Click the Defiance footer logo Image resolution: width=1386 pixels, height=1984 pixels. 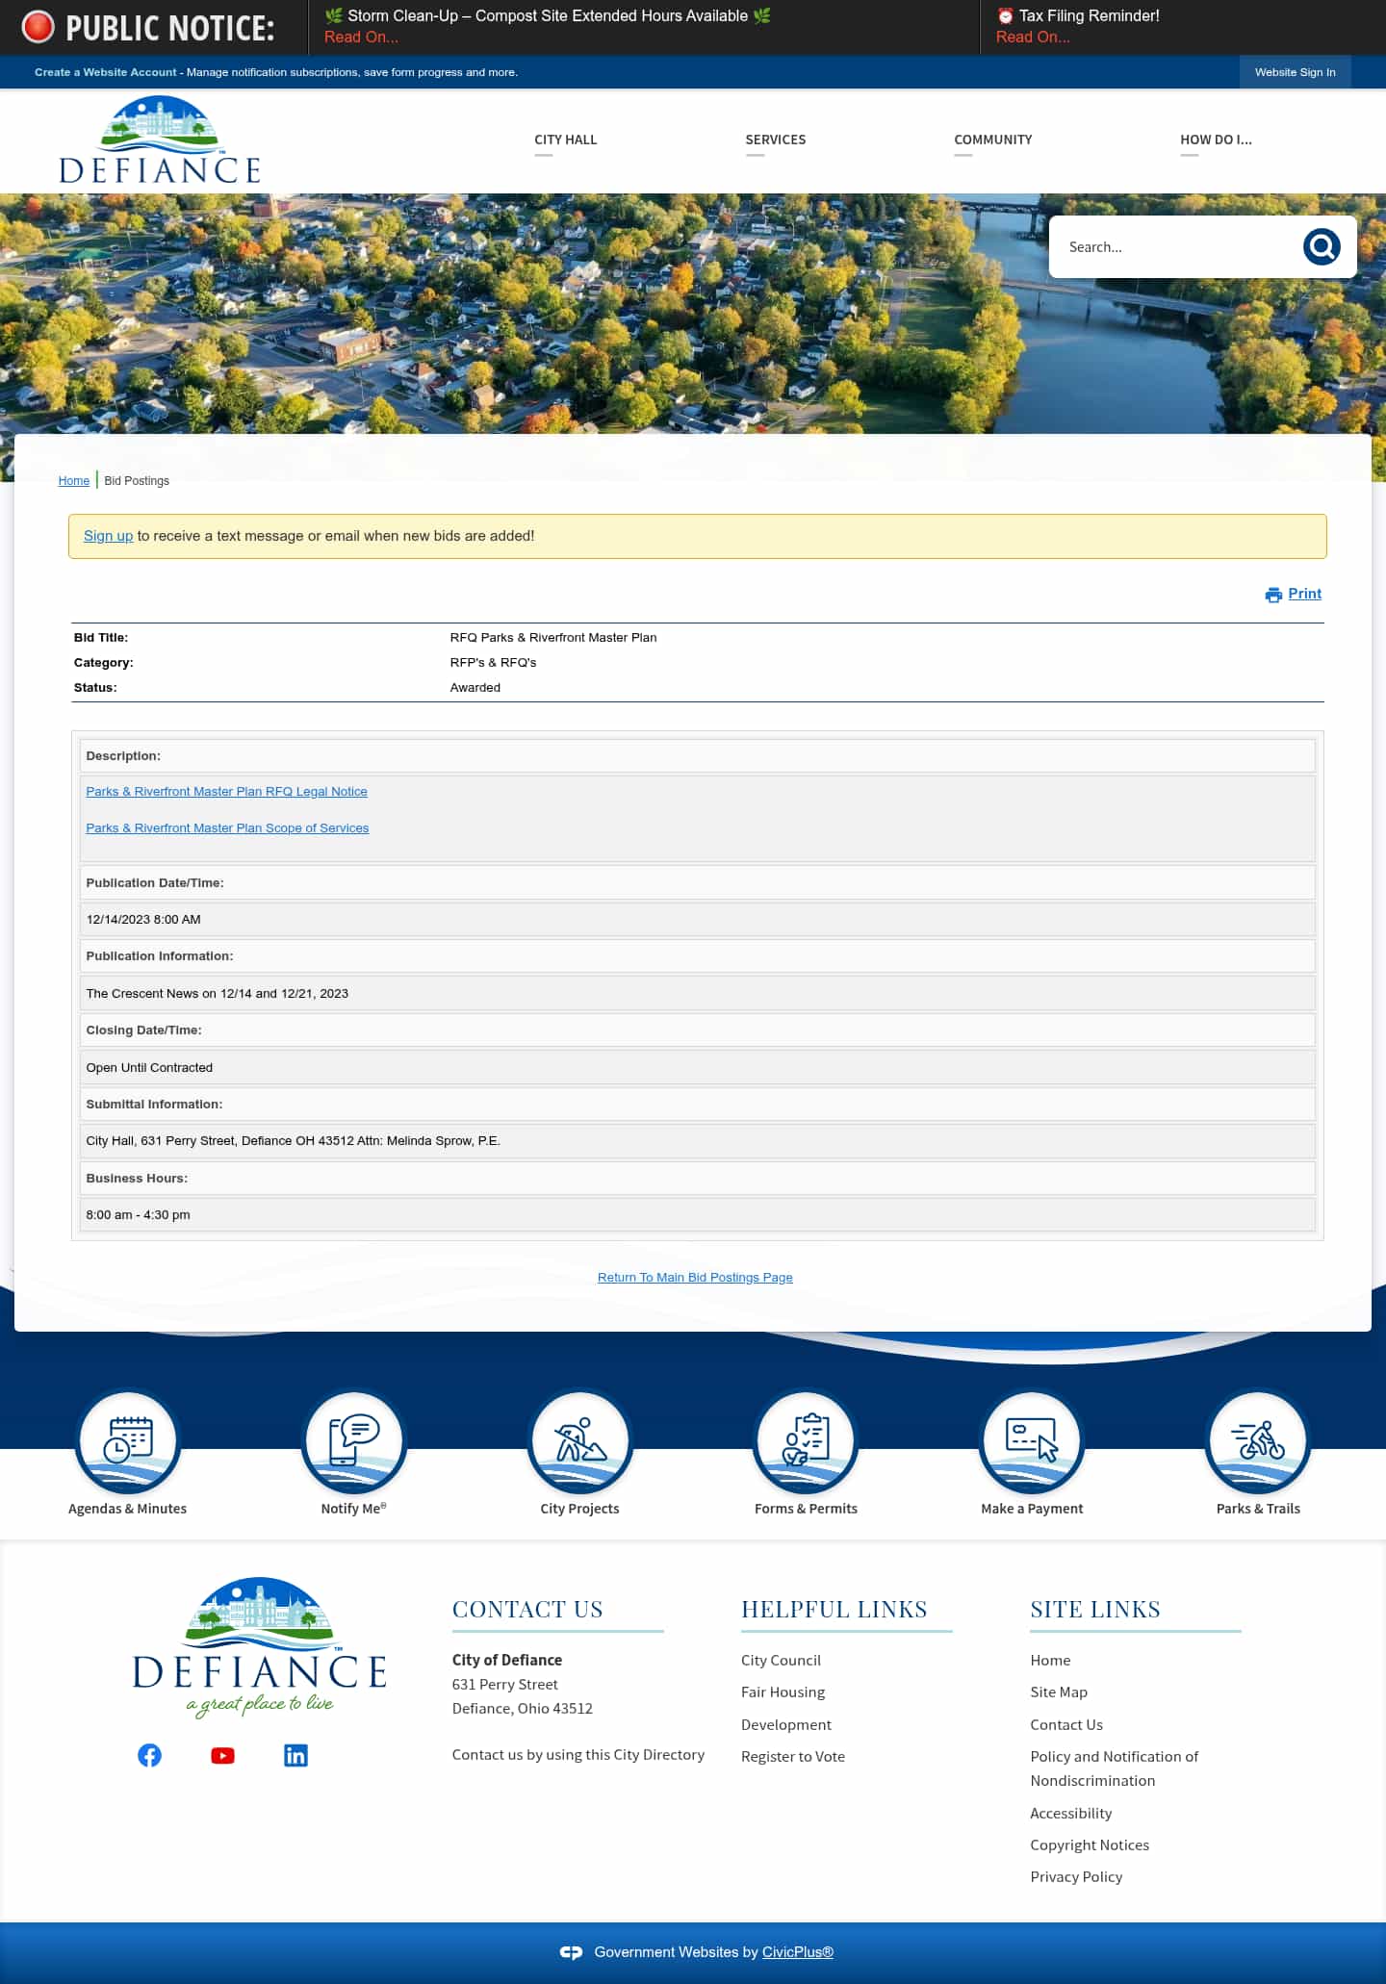click(260, 1647)
